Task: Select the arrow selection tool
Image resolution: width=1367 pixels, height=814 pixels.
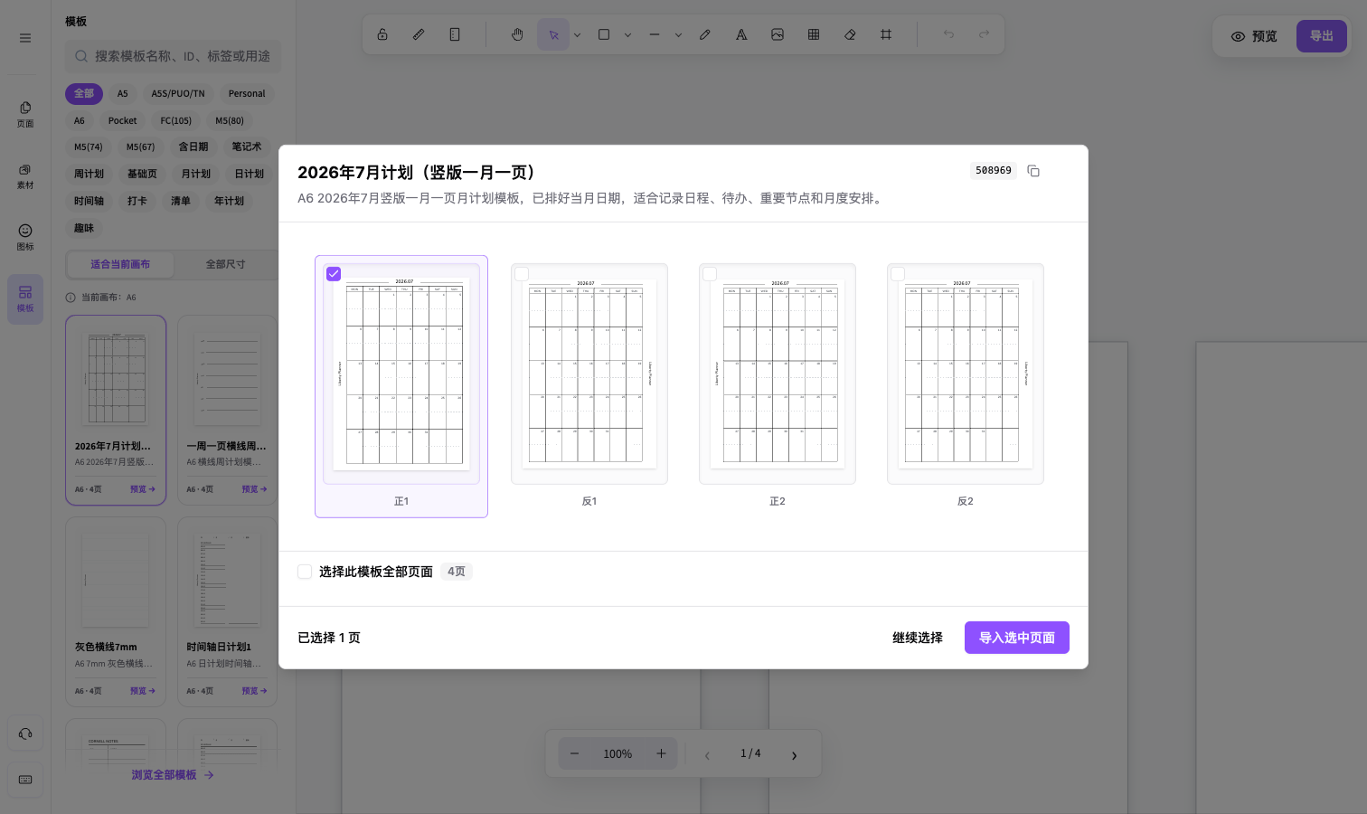Action: point(553,34)
